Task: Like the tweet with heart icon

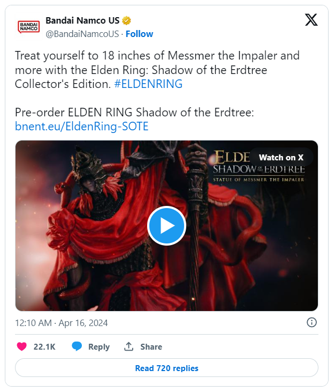Action: click(x=22, y=346)
